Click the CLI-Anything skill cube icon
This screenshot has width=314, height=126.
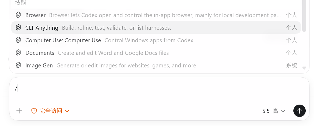18,27
